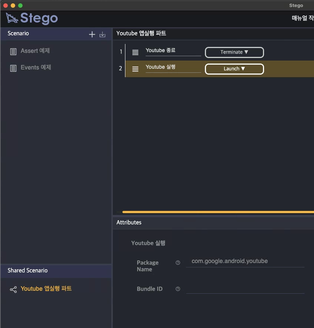Select the Assert 예제 scenario

click(x=35, y=51)
